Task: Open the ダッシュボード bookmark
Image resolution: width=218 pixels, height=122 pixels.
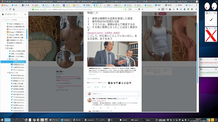Action: click(x=16, y=29)
